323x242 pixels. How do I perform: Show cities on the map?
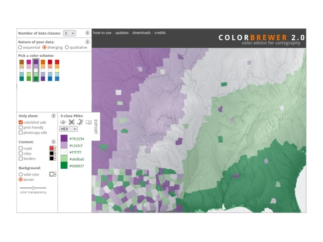tap(20, 153)
